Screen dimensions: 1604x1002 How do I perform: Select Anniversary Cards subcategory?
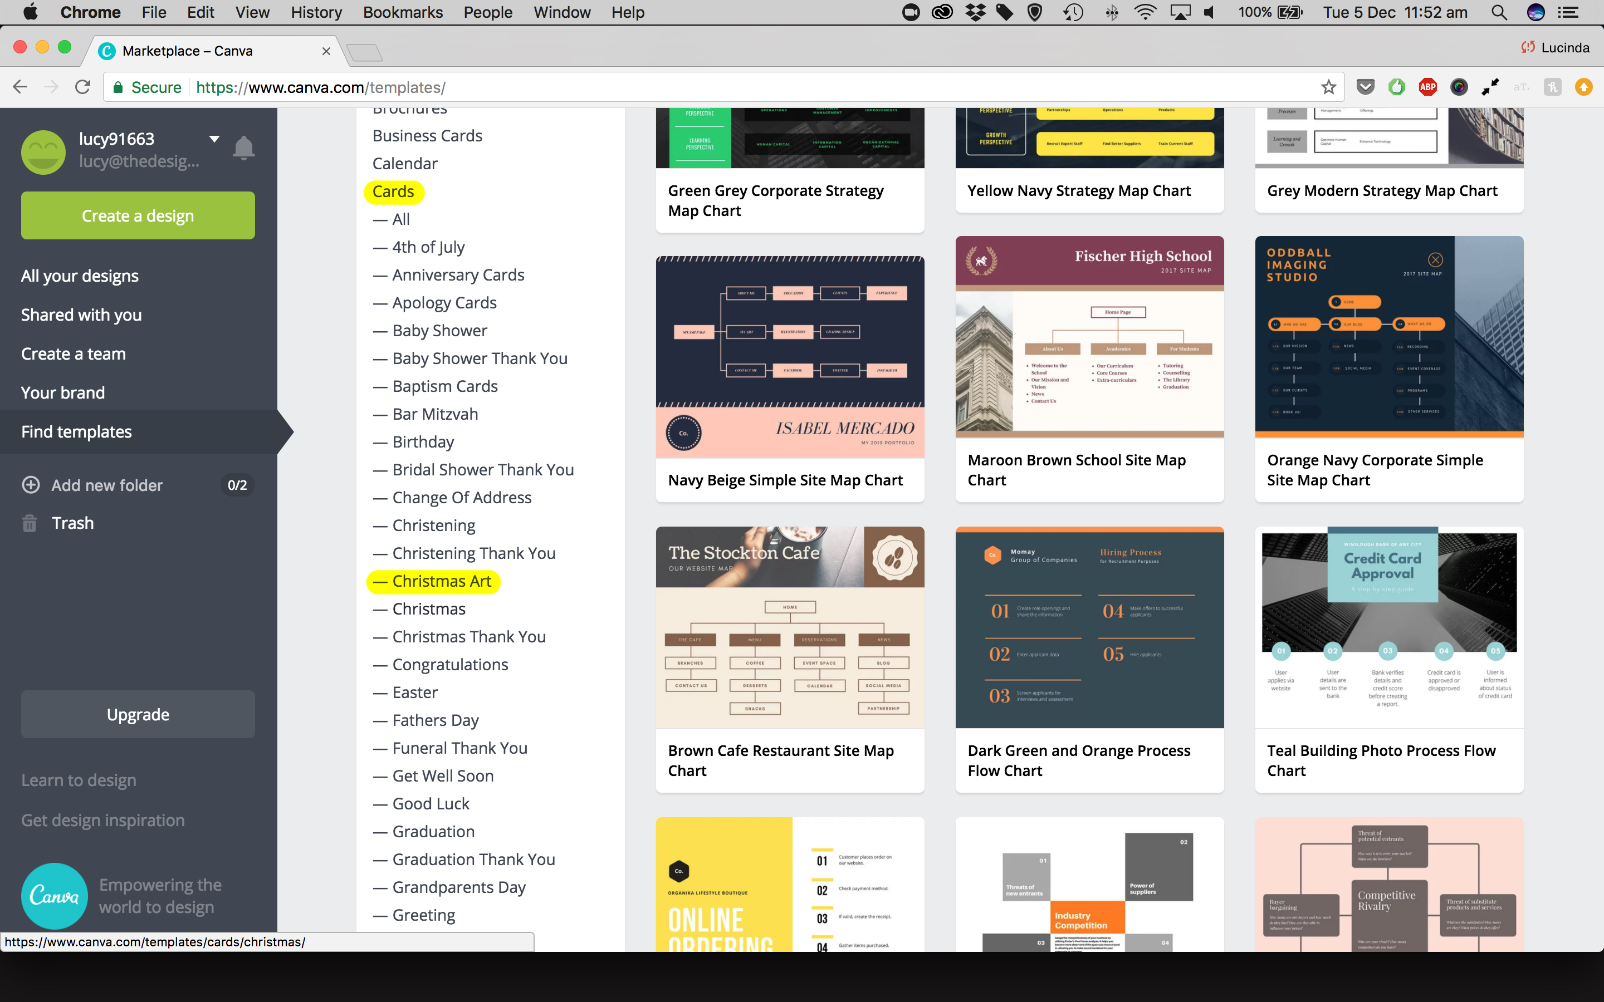(x=449, y=275)
